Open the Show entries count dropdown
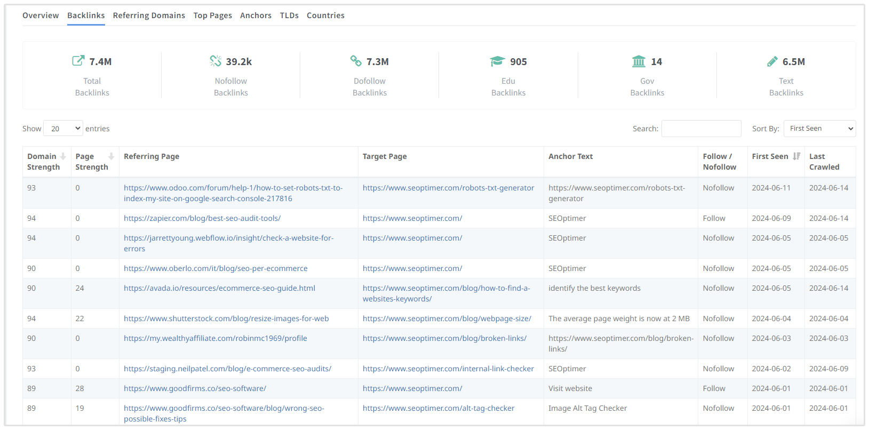869x430 pixels. (63, 129)
